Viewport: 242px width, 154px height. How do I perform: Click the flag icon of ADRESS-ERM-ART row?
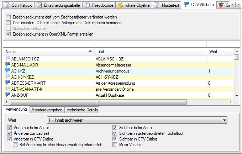(8, 83)
